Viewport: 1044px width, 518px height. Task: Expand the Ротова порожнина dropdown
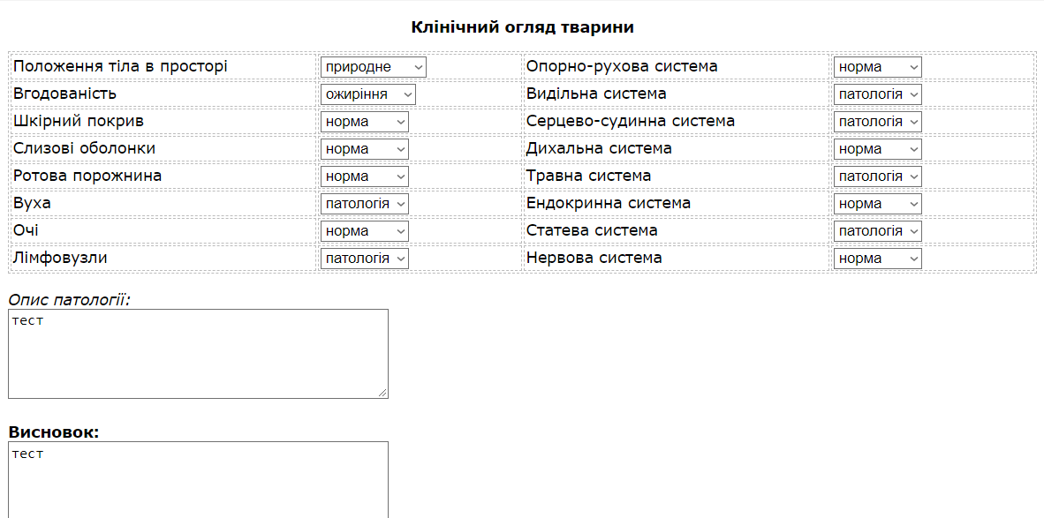[364, 176]
